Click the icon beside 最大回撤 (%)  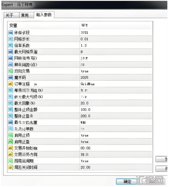click(11, 103)
